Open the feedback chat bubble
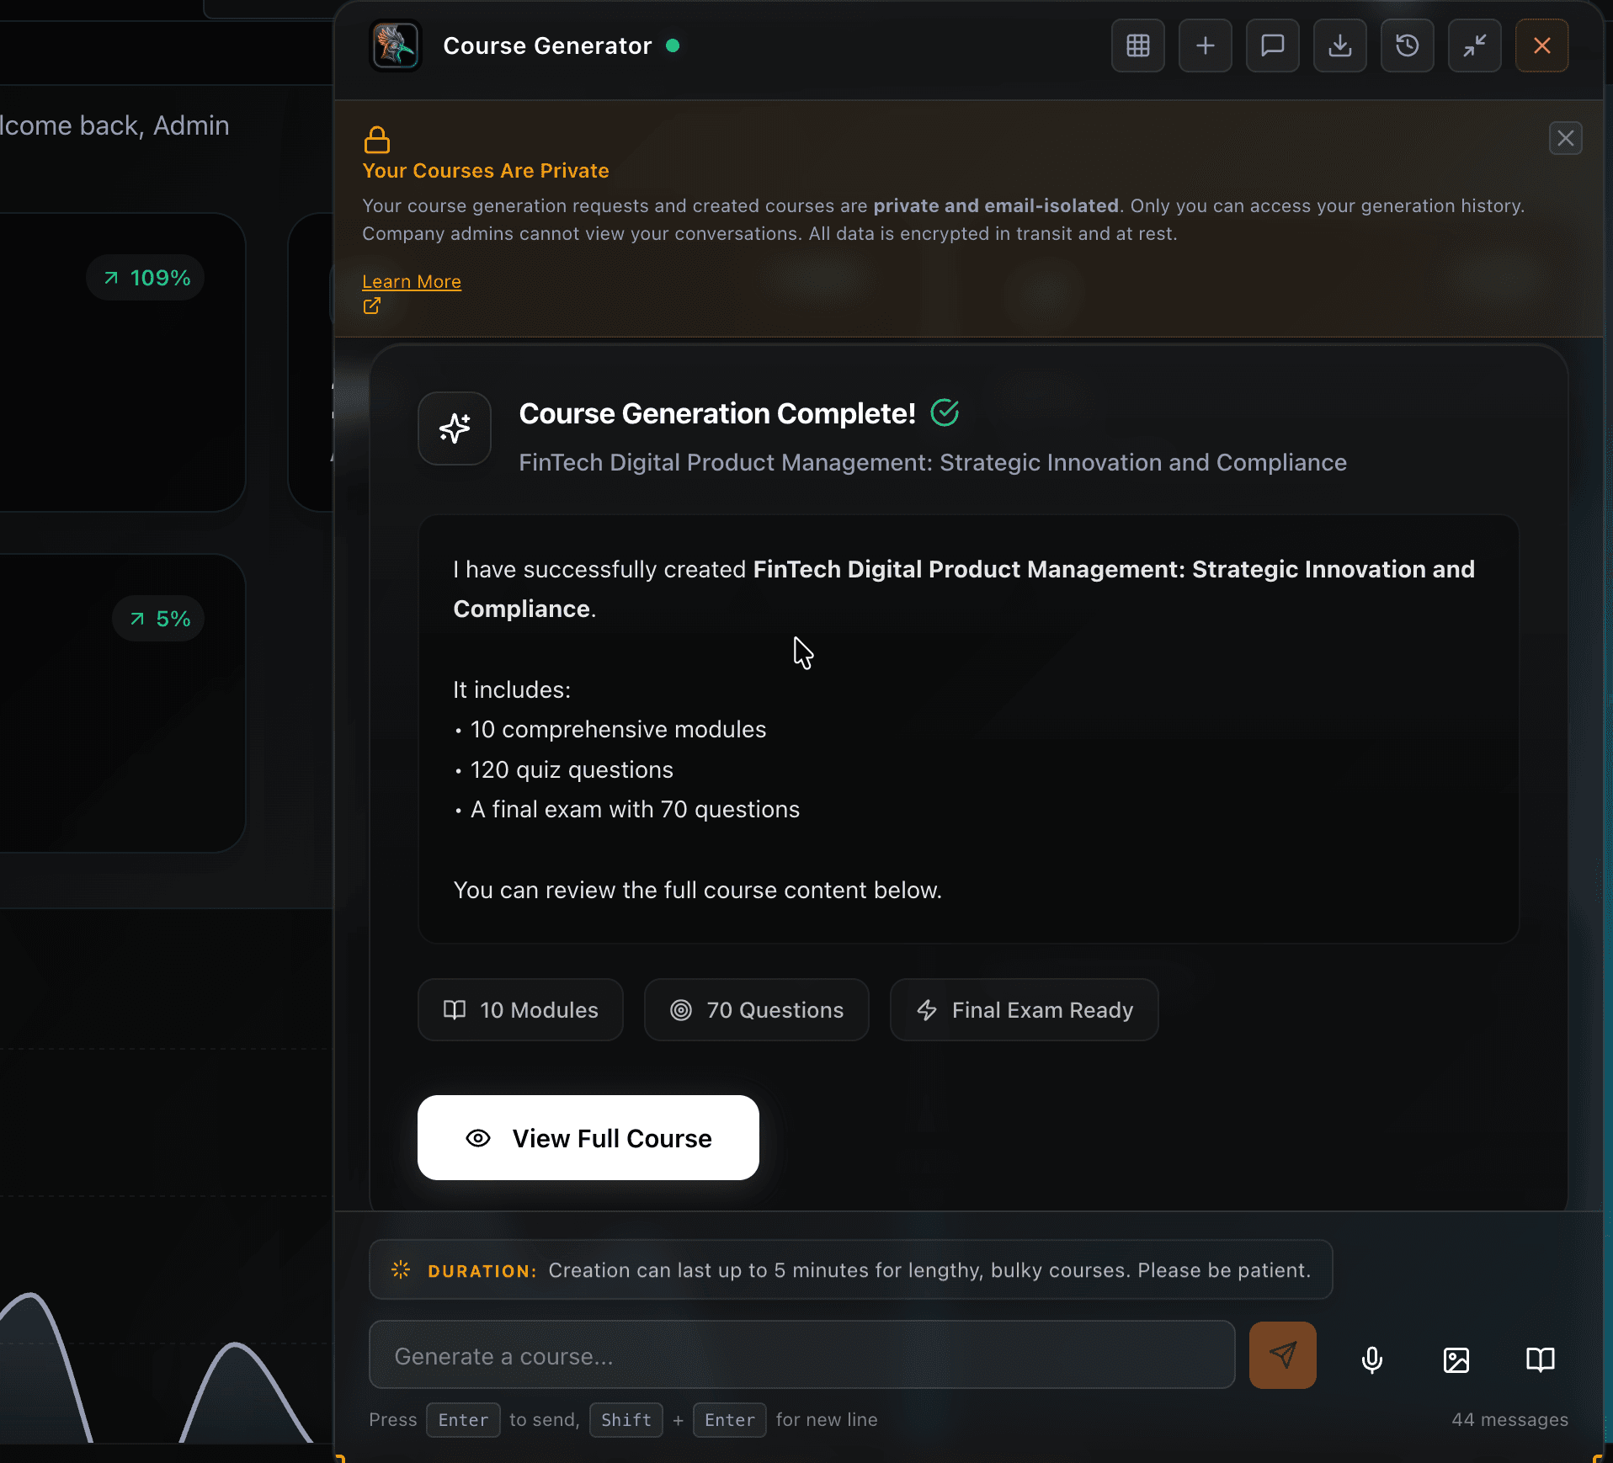The image size is (1613, 1463). click(x=1272, y=46)
